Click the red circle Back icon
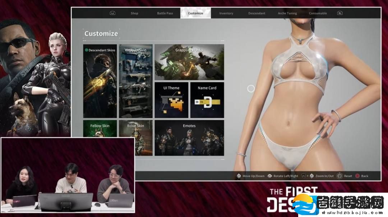 pos(357,176)
